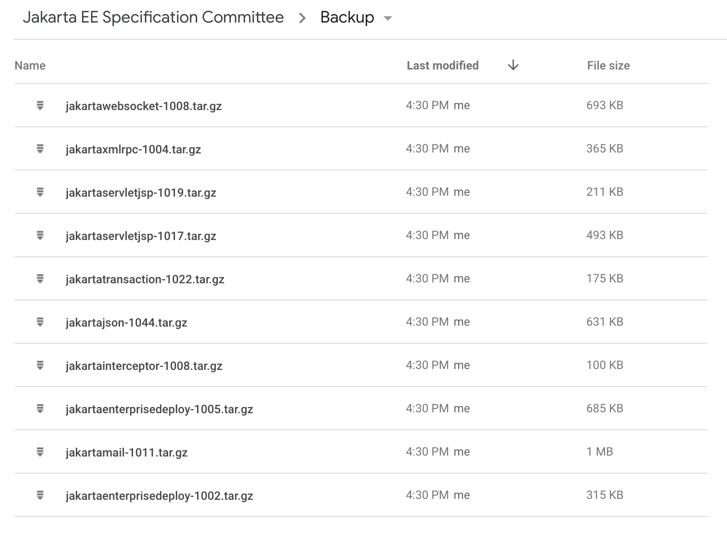
Task: Click the Backup breadcrumb label
Action: click(347, 17)
